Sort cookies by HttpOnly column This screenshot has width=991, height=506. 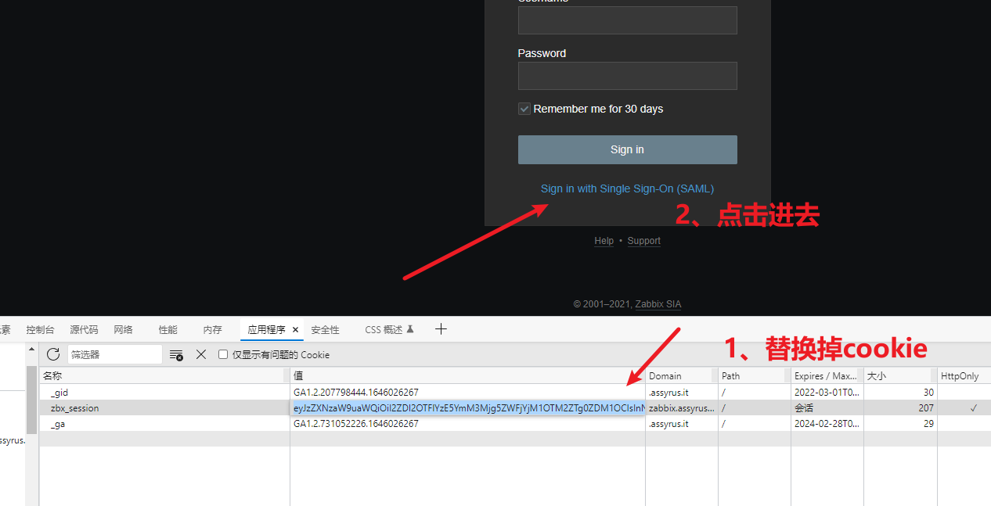(x=964, y=375)
